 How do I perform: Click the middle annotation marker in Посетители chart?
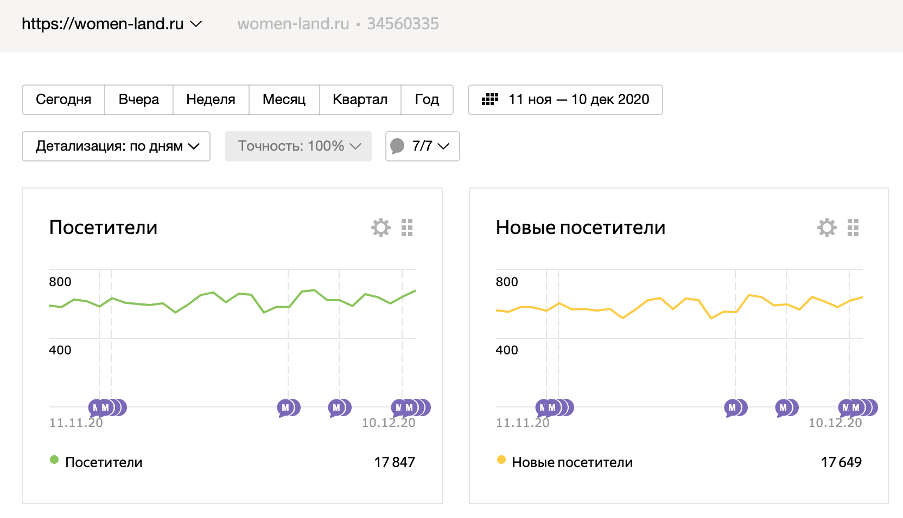click(x=285, y=407)
